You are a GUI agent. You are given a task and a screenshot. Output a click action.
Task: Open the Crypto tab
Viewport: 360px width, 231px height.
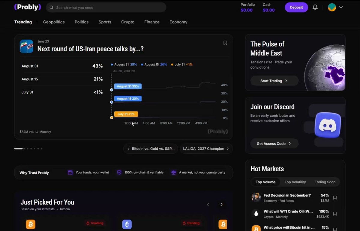pos(128,22)
